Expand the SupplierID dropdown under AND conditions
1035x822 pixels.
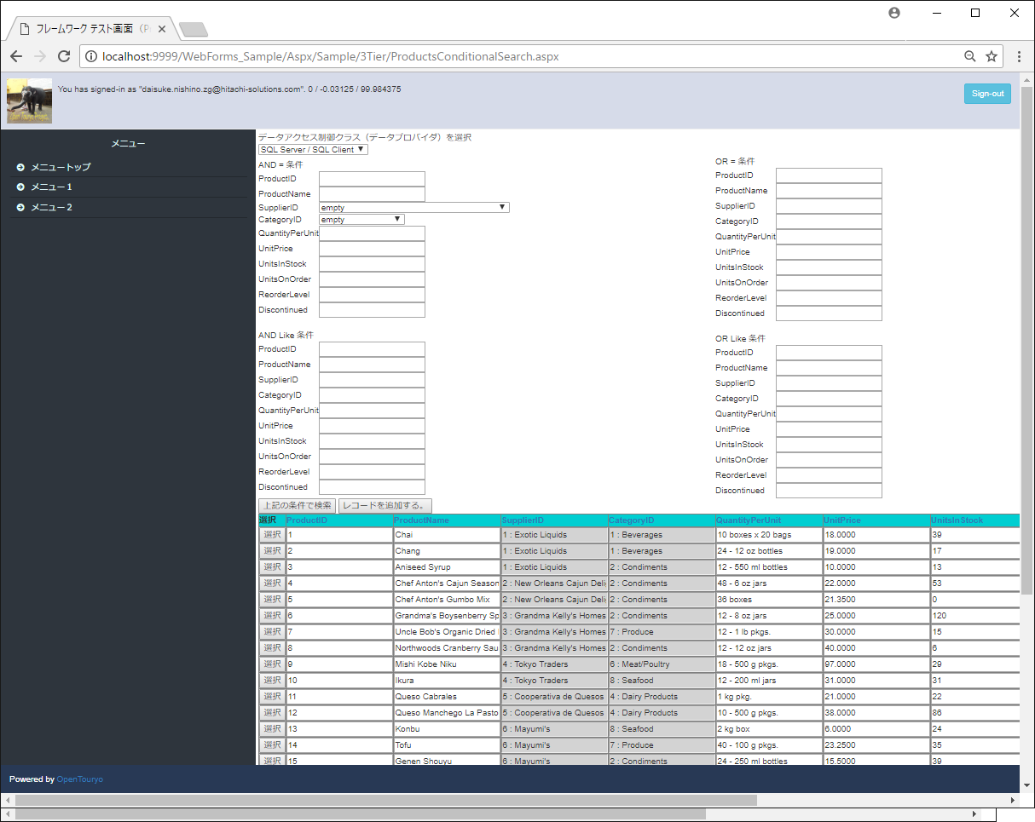click(x=413, y=207)
